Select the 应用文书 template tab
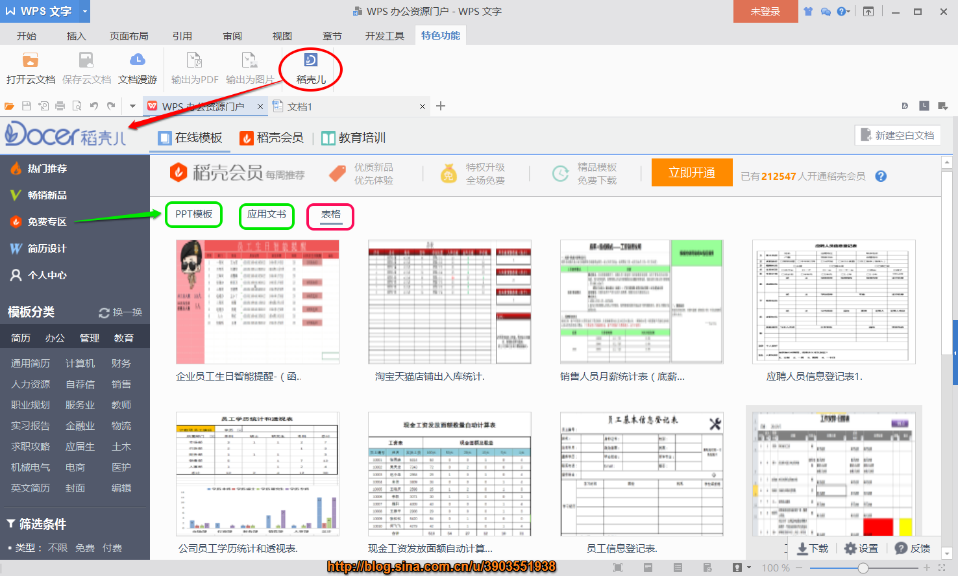The width and height of the screenshot is (958, 576). tap(267, 214)
